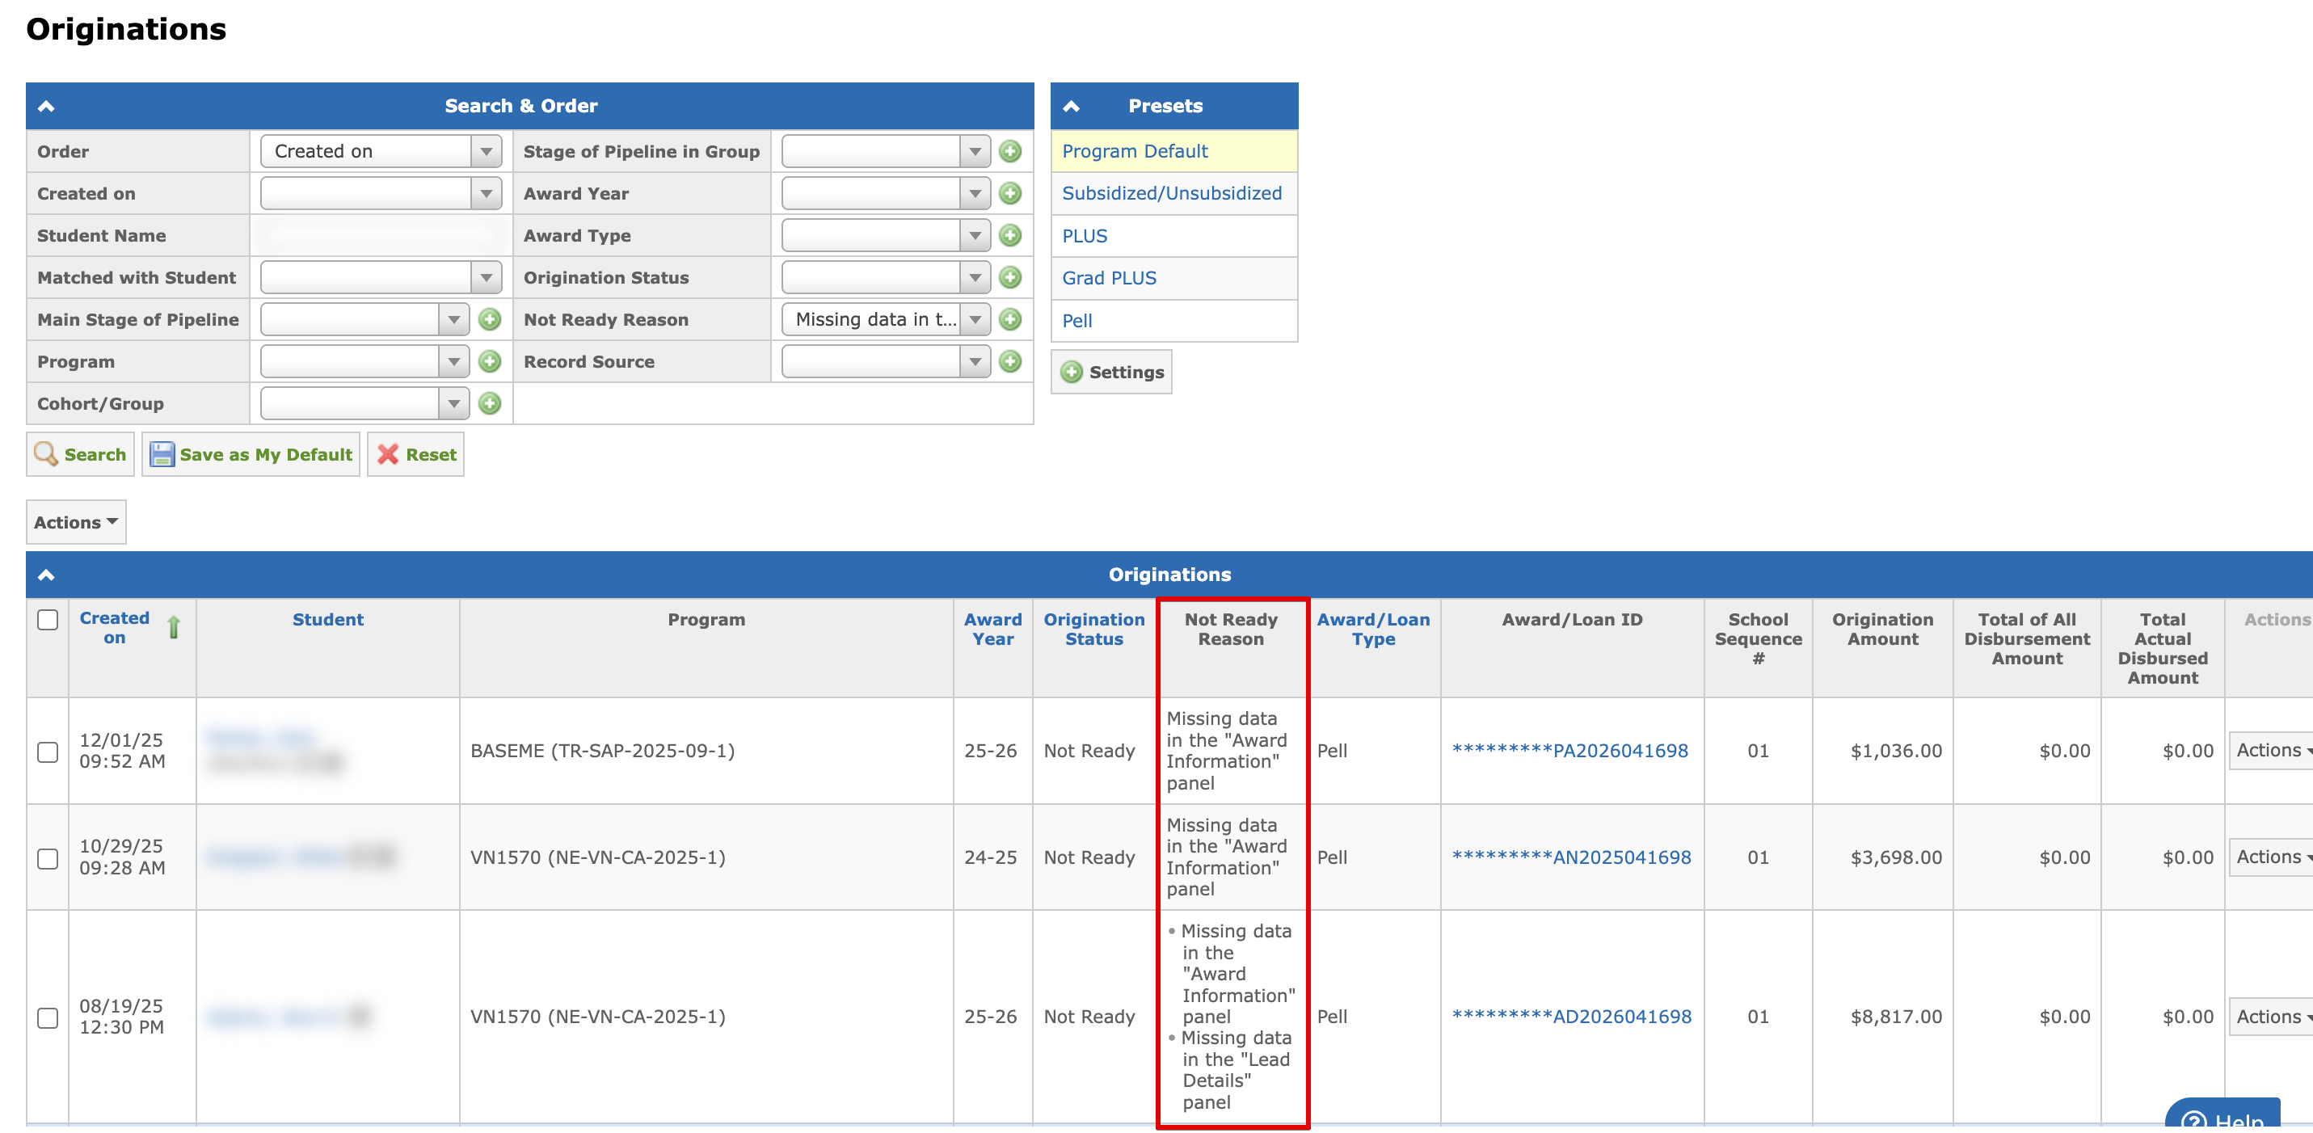Open the Award Year filter dropdown
Viewport: 2313px width, 1133px height.
tap(887, 193)
